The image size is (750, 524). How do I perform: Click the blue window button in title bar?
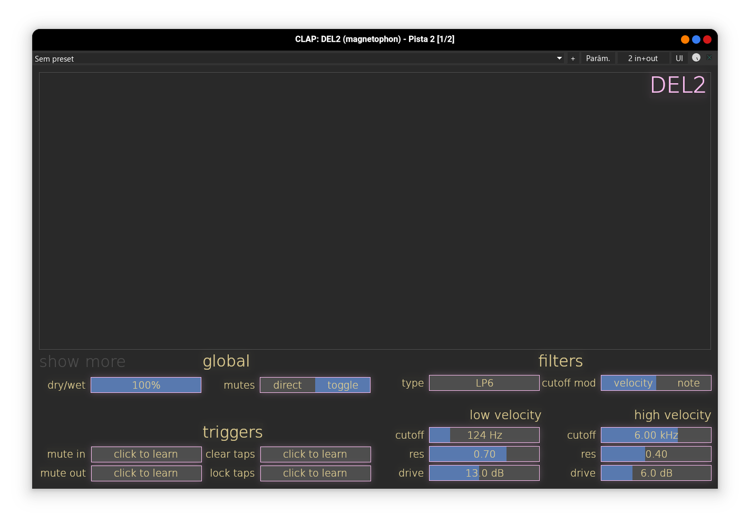pyautogui.click(x=696, y=39)
